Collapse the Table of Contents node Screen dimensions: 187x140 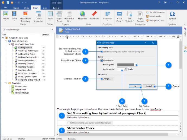pos(6,41)
